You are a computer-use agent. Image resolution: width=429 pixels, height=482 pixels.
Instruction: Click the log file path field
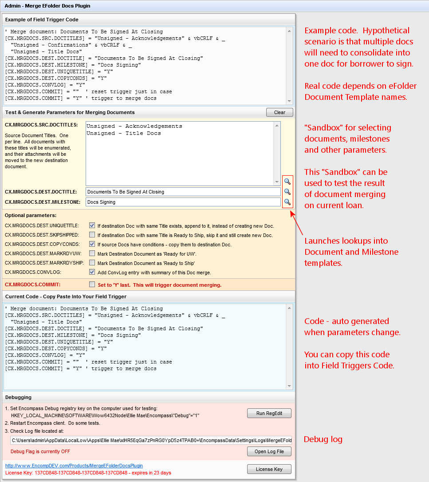(x=151, y=440)
